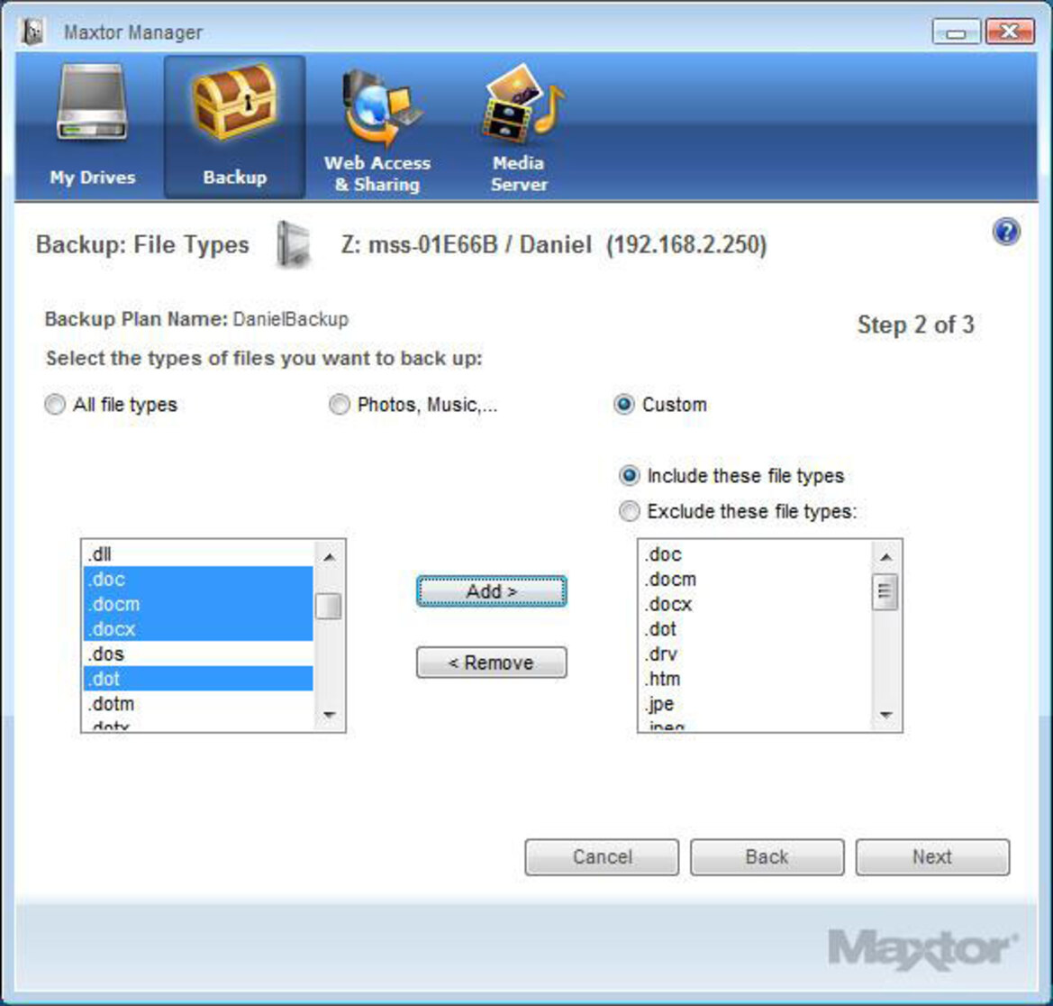Select .dos in the left list

[x=198, y=654]
